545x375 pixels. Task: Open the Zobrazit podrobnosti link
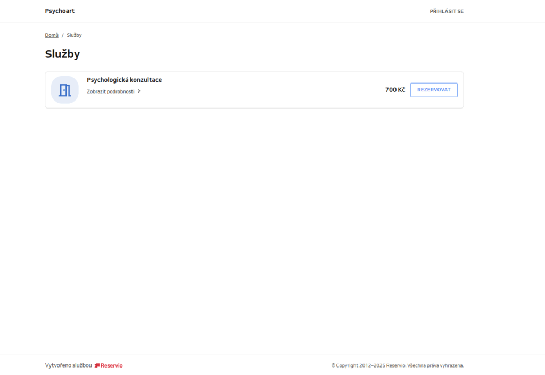pyautogui.click(x=111, y=91)
